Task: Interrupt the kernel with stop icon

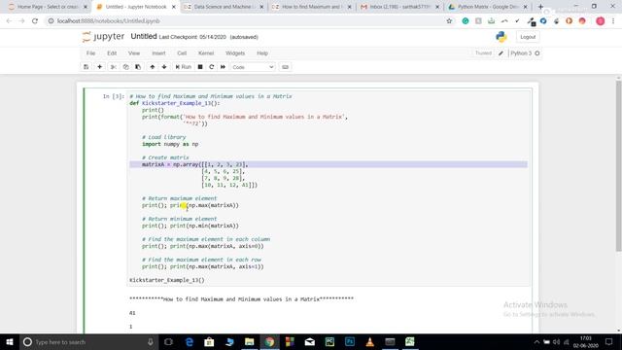Action: tap(200, 67)
